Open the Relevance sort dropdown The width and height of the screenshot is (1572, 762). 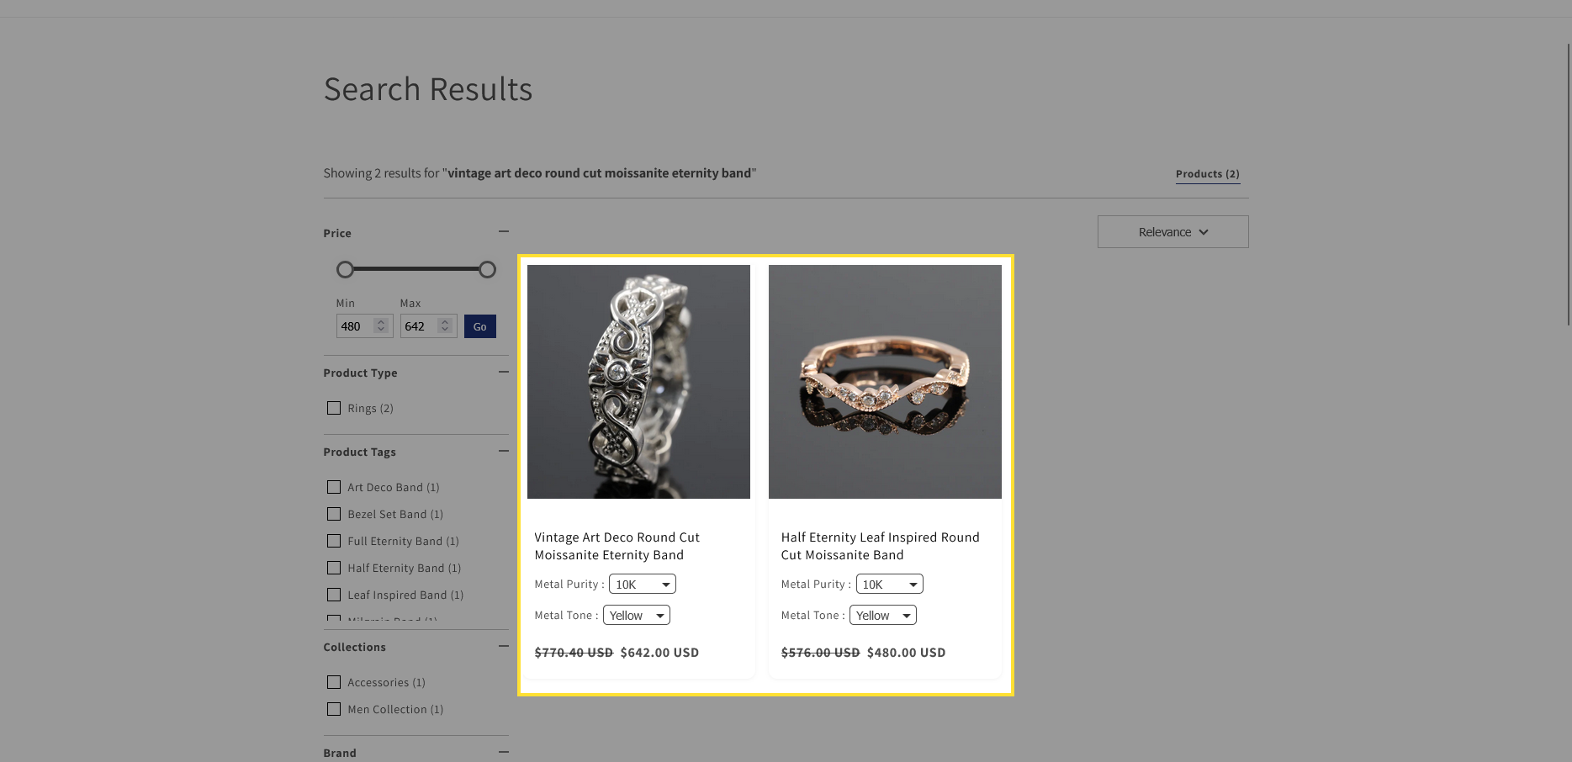click(1172, 232)
